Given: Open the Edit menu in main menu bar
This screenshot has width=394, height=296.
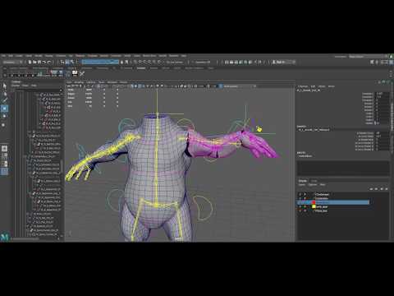Looking at the screenshot, I should tap(11, 56).
